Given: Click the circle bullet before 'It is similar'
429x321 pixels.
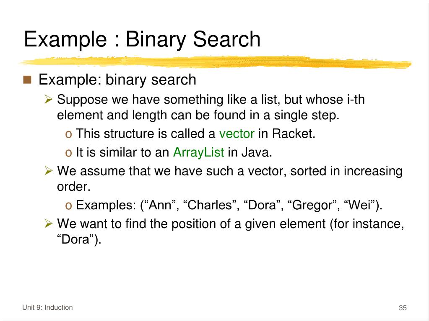Looking at the screenshot, I should pos(68,153).
